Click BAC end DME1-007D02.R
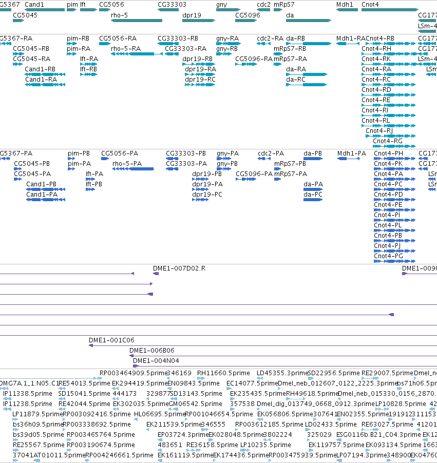The height and width of the screenshot is (463, 437). pos(179,268)
